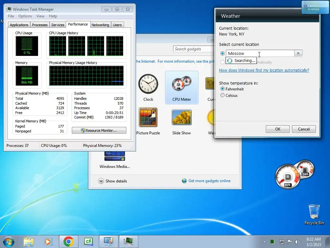
Task: Switch to the Applications tab
Action: (19, 25)
